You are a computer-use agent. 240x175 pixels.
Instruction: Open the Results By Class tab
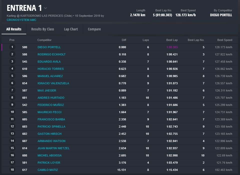coord(42,29)
